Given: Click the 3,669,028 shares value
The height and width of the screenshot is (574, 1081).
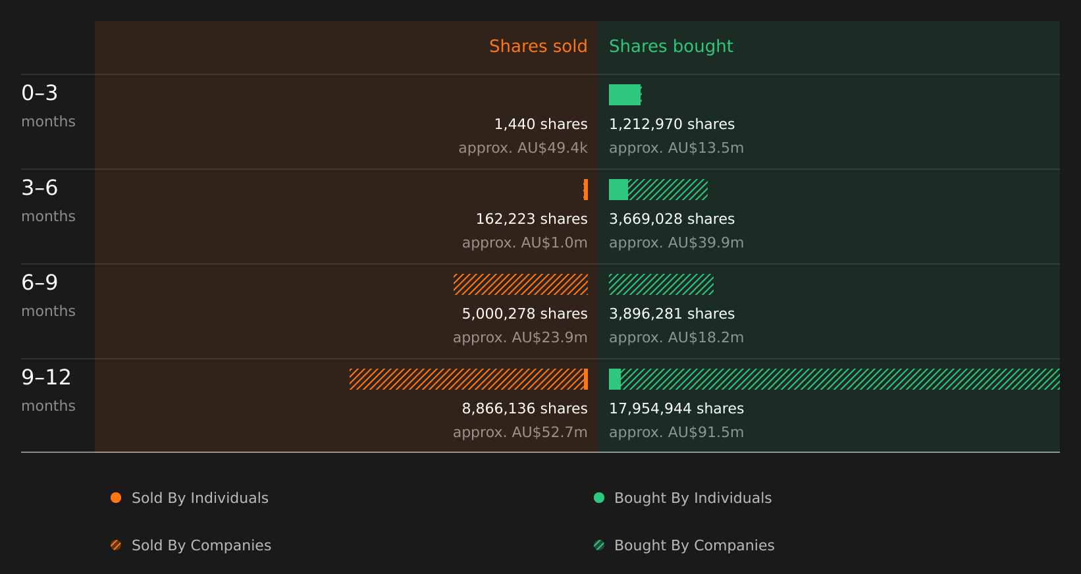Looking at the screenshot, I should [672, 219].
